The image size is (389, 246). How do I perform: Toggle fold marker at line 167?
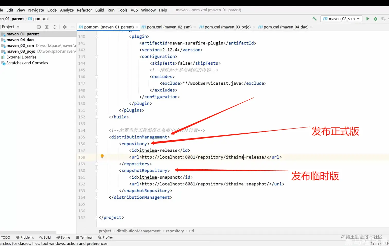(x=96, y=217)
